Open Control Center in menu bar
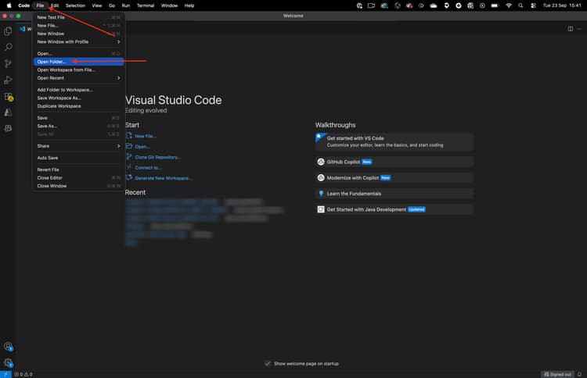The width and height of the screenshot is (587, 378). point(533,5)
